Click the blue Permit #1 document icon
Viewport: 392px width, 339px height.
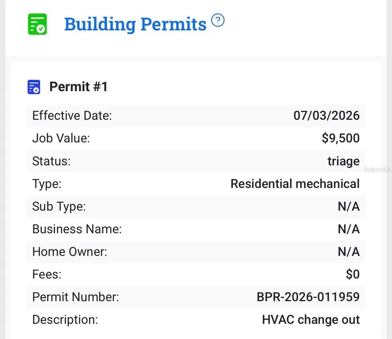(x=34, y=87)
